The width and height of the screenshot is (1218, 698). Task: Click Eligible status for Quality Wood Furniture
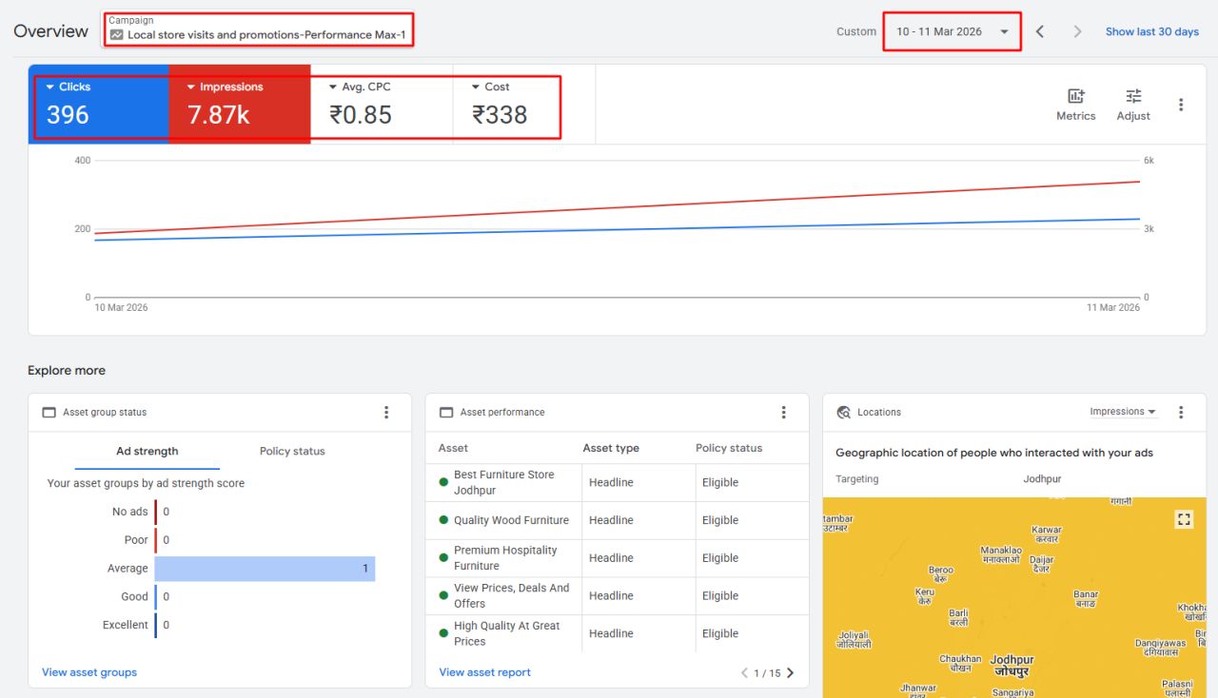[x=720, y=520]
